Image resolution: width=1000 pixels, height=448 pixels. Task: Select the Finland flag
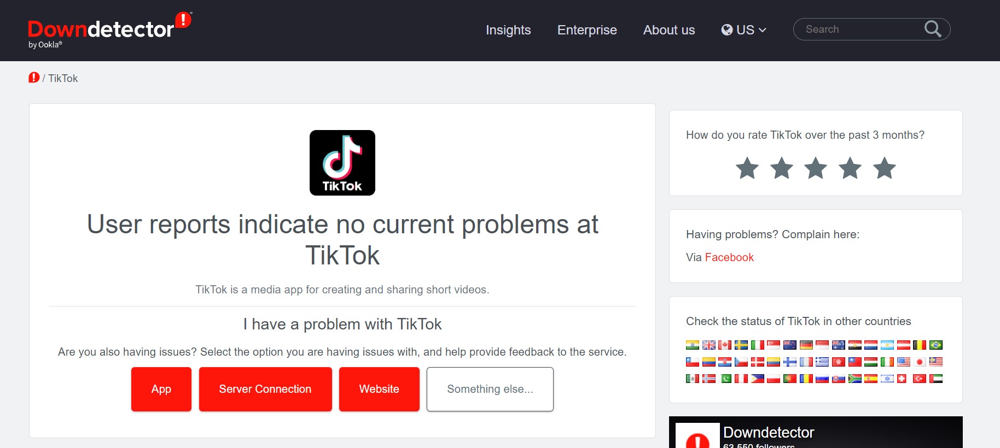(790, 362)
